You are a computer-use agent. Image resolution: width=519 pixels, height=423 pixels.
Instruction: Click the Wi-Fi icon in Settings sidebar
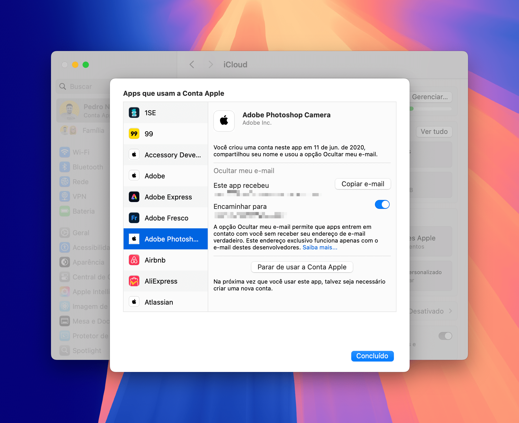click(65, 152)
